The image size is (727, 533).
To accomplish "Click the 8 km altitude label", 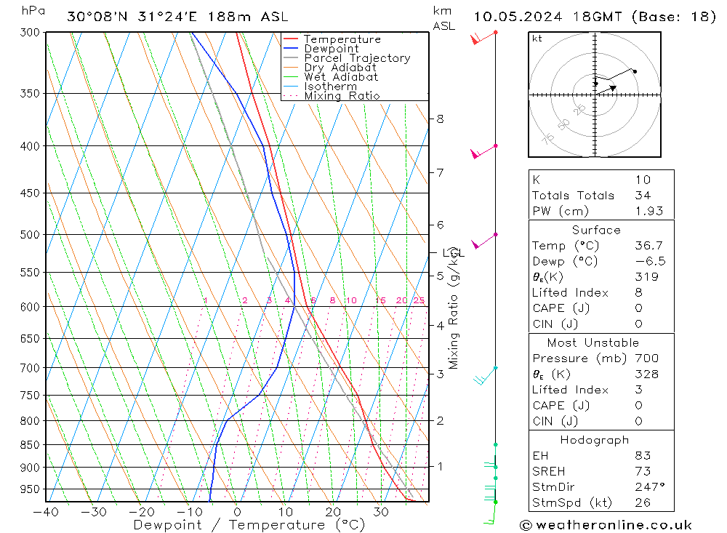I will pos(440,119).
